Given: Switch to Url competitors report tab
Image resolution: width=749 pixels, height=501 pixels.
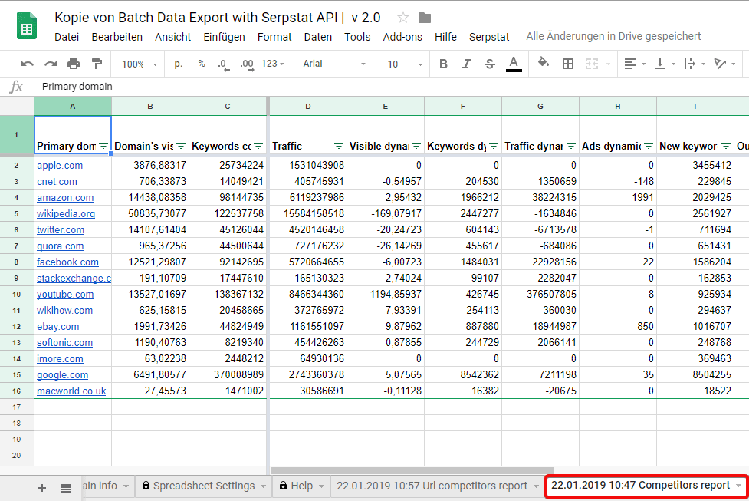Looking at the screenshot, I should pyautogui.click(x=437, y=486).
